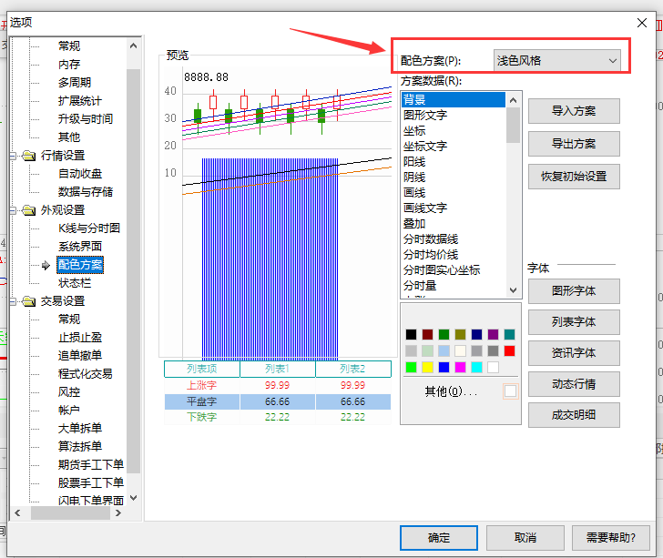Screen dimensions: 663x558
Task: Click the 方案数据 list scroll-down arrow
Action: click(514, 290)
